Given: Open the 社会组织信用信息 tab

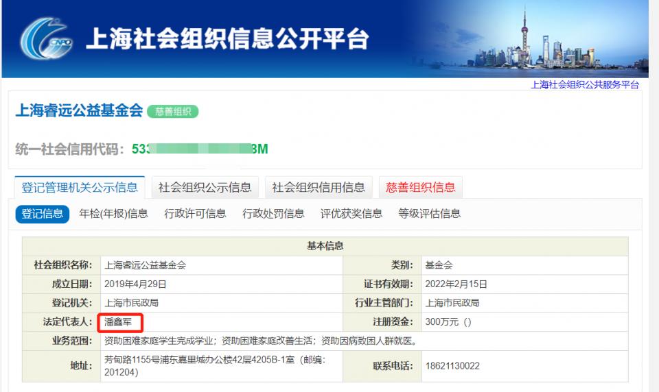Looking at the screenshot, I should (x=319, y=188).
